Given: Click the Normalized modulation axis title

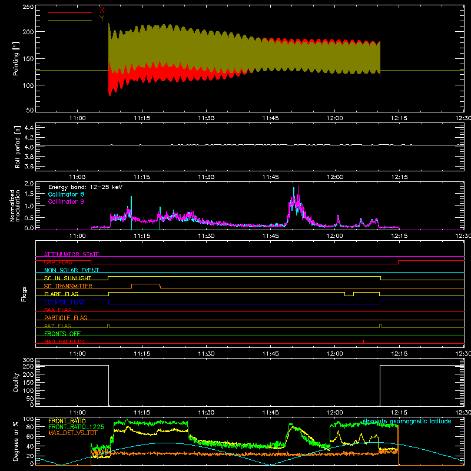Looking at the screenshot, I should pyautogui.click(x=15, y=205).
